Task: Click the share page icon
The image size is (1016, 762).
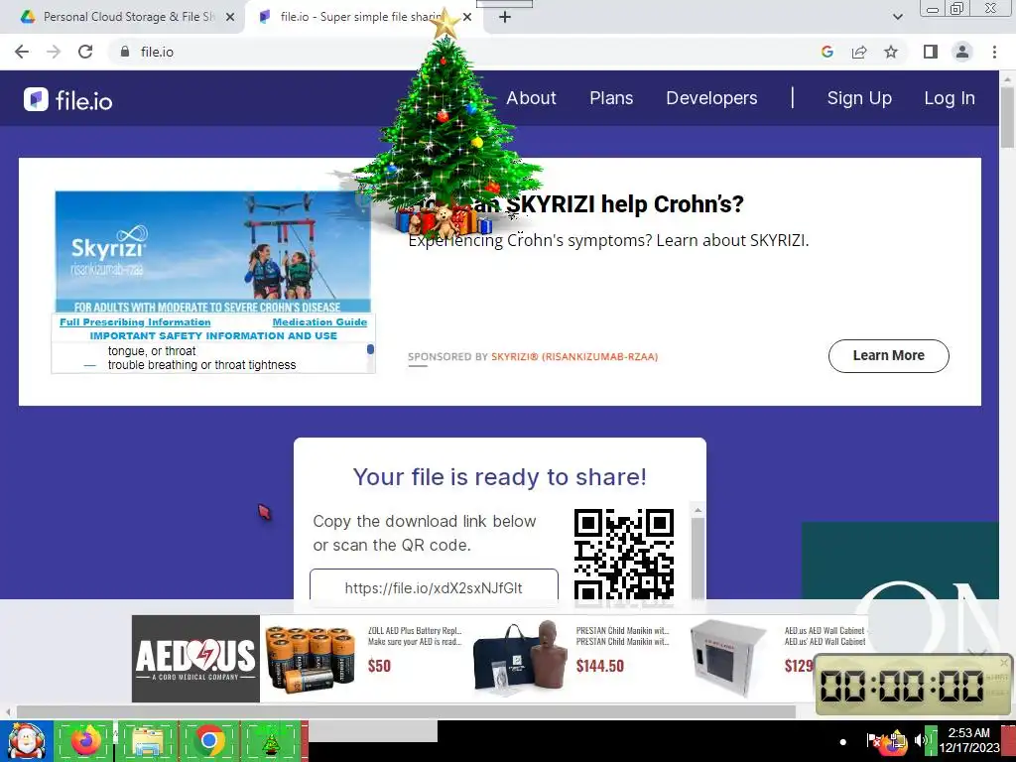Action: click(859, 52)
